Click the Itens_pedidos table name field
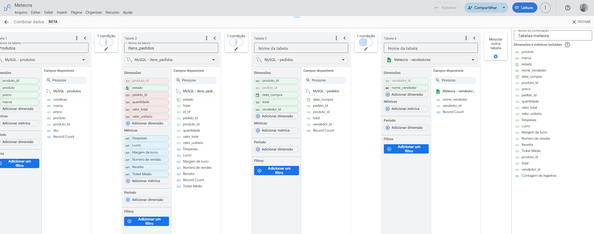Viewport: 594px width, 234px height. pyautogui.click(x=171, y=48)
